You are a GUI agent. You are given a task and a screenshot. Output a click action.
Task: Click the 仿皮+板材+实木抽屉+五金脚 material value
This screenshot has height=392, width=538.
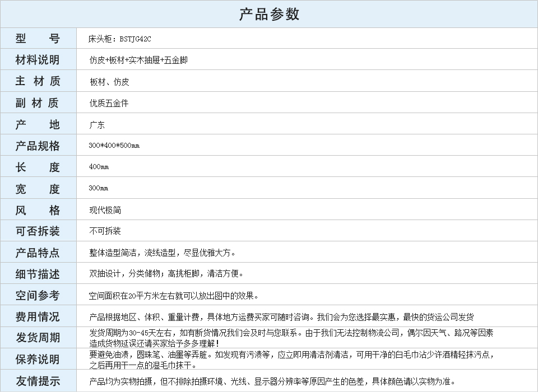tap(138, 60)
